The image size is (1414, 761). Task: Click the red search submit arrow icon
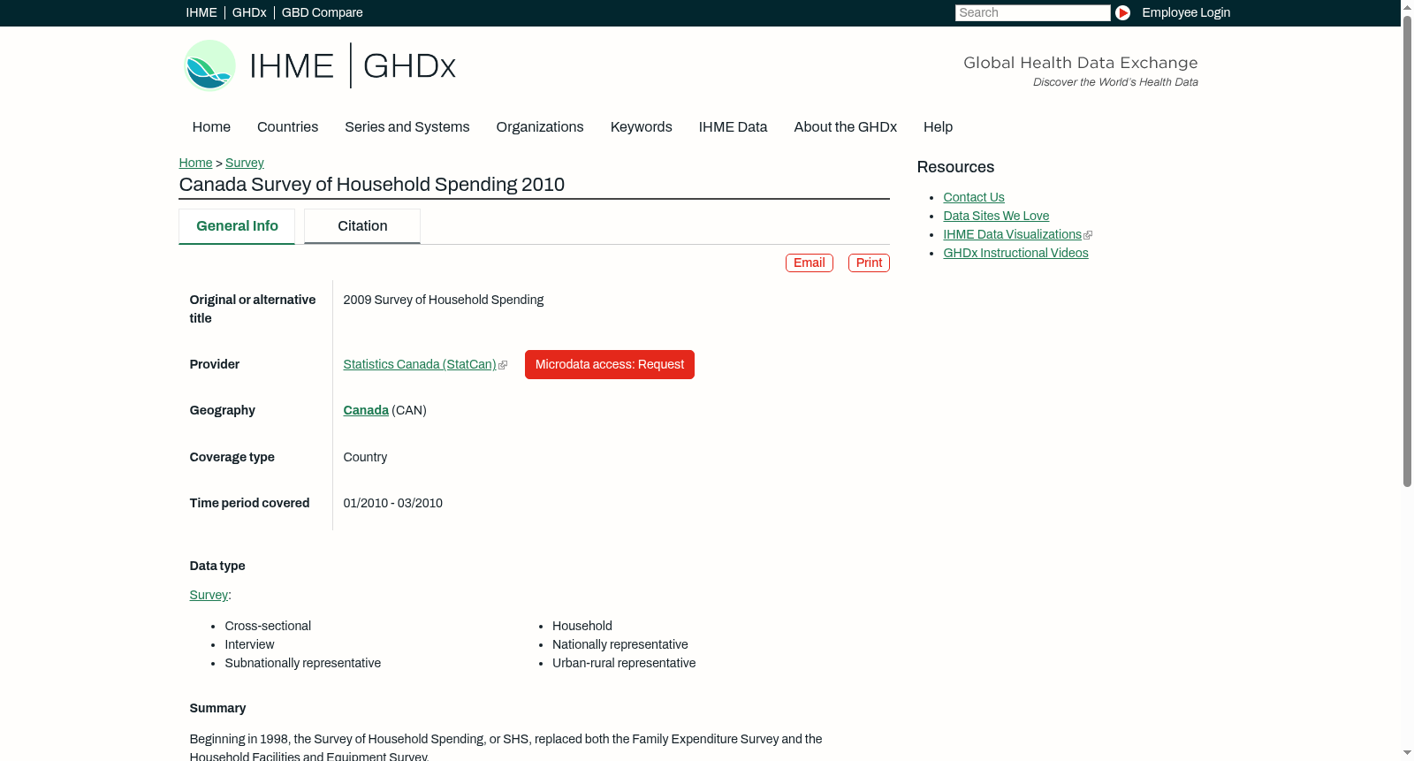tap(1122, 12)
